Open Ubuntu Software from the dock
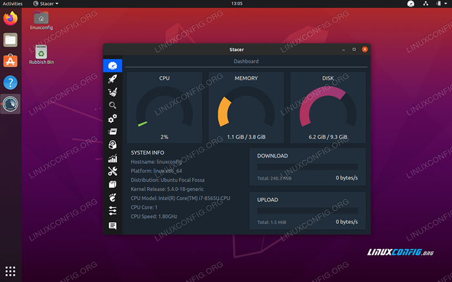This screenshot has height=282, width=452. [x=10, y=61]
